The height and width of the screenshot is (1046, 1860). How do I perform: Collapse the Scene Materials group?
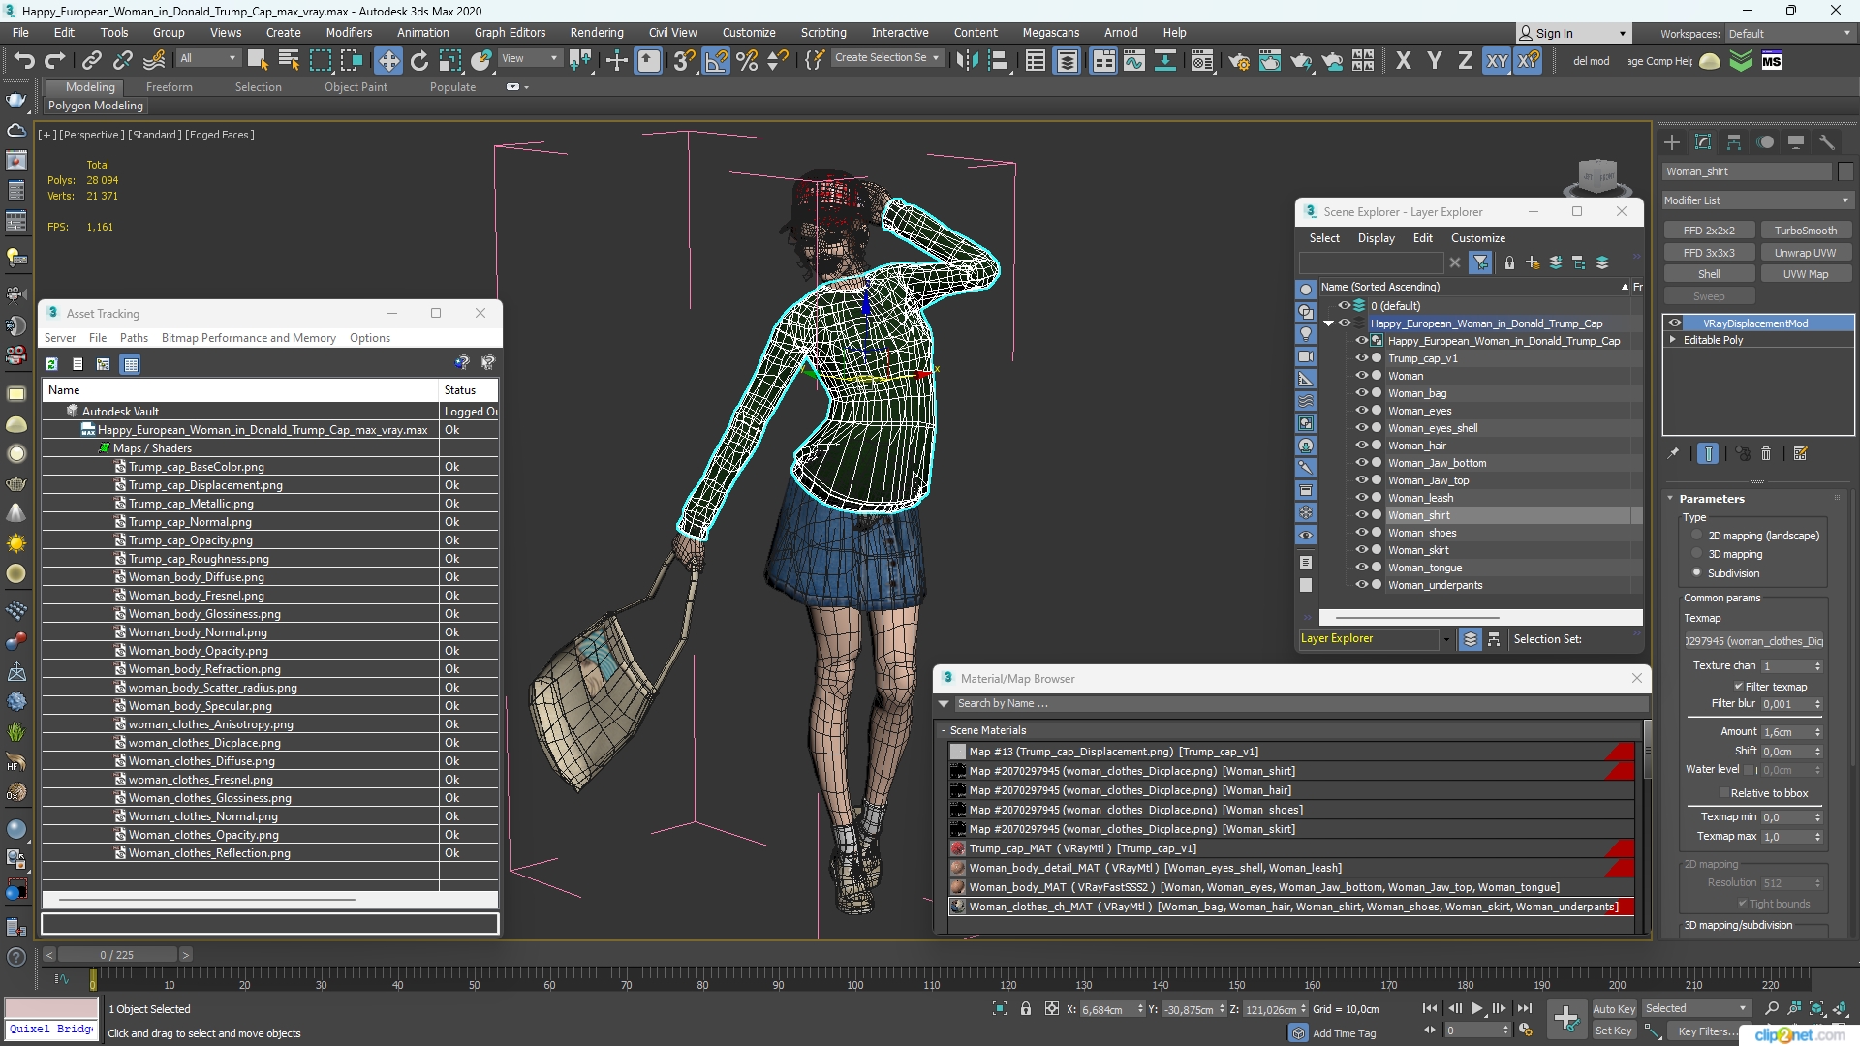tap(943, 730)
